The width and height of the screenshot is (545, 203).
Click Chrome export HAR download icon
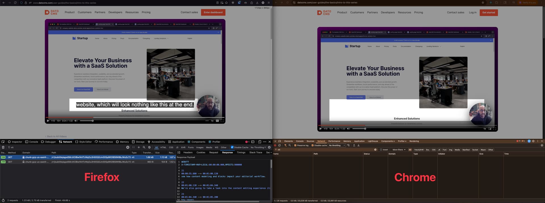click(359, 145)
